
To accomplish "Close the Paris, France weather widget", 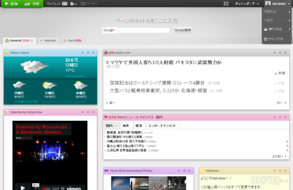I will [93, 53].
